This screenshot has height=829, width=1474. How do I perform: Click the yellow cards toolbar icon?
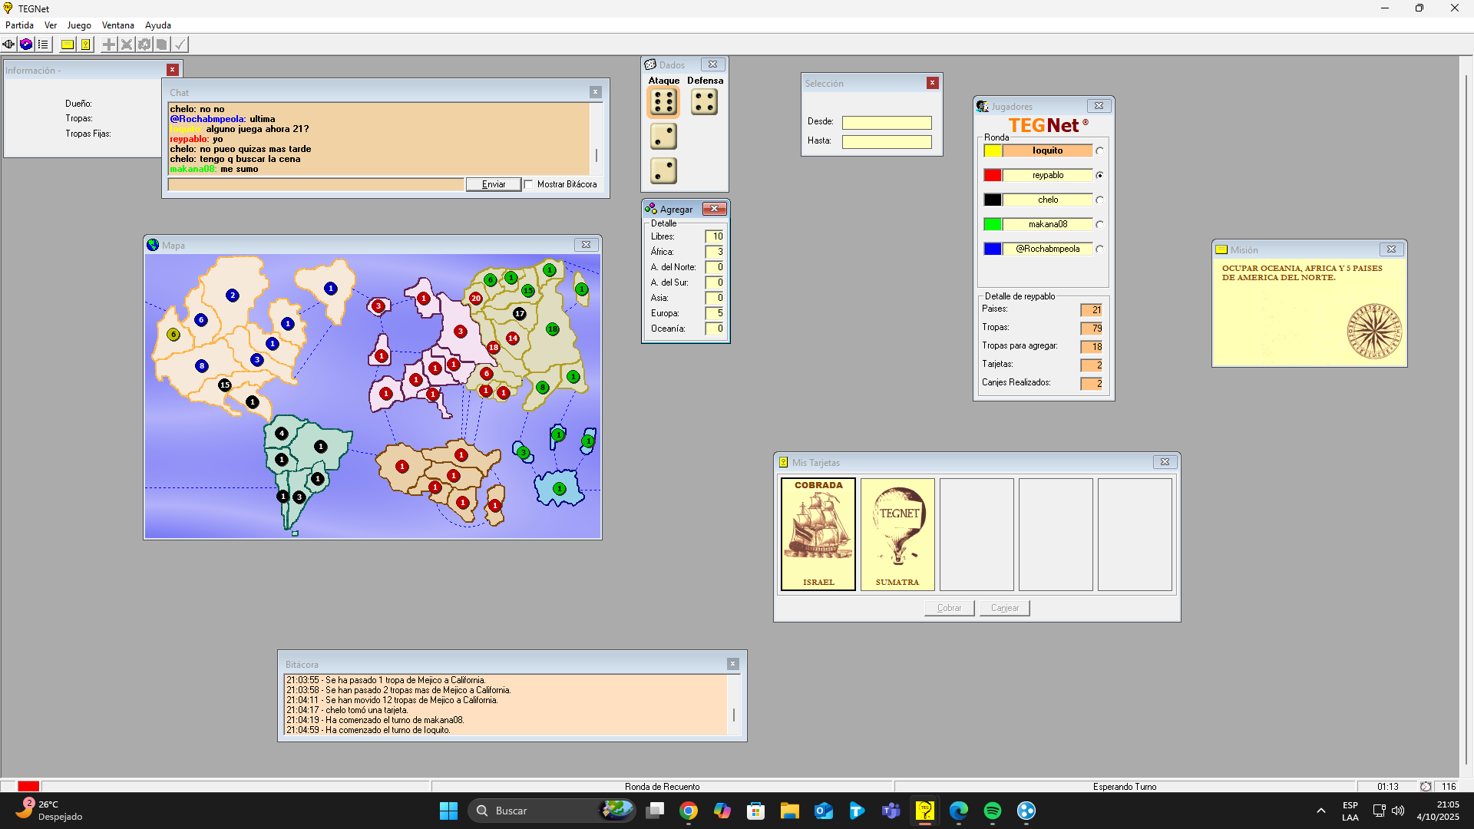click(86, 45)
